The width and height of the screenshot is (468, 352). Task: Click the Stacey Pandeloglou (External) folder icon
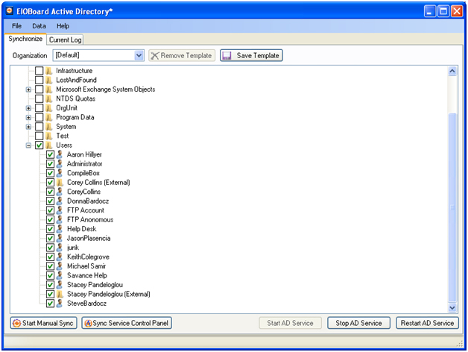click(60, 294)
